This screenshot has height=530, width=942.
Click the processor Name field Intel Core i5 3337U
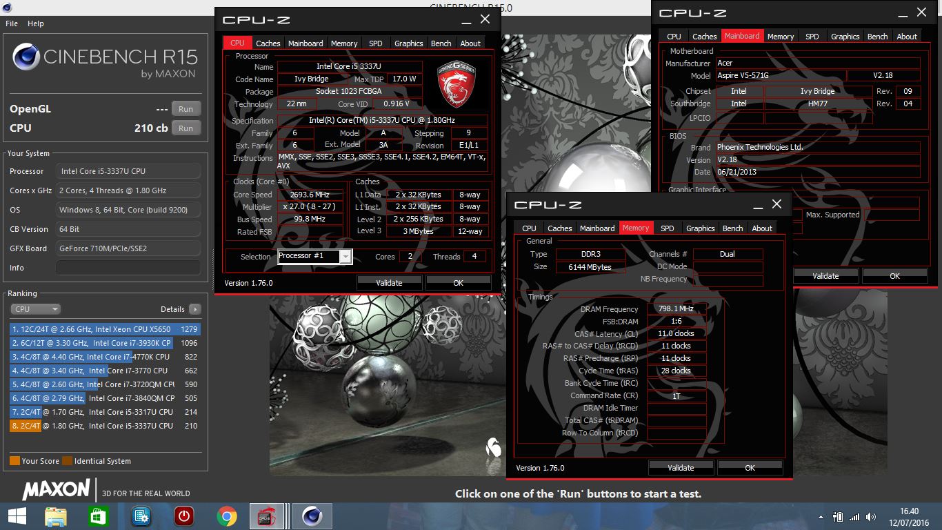pos(350,66)
